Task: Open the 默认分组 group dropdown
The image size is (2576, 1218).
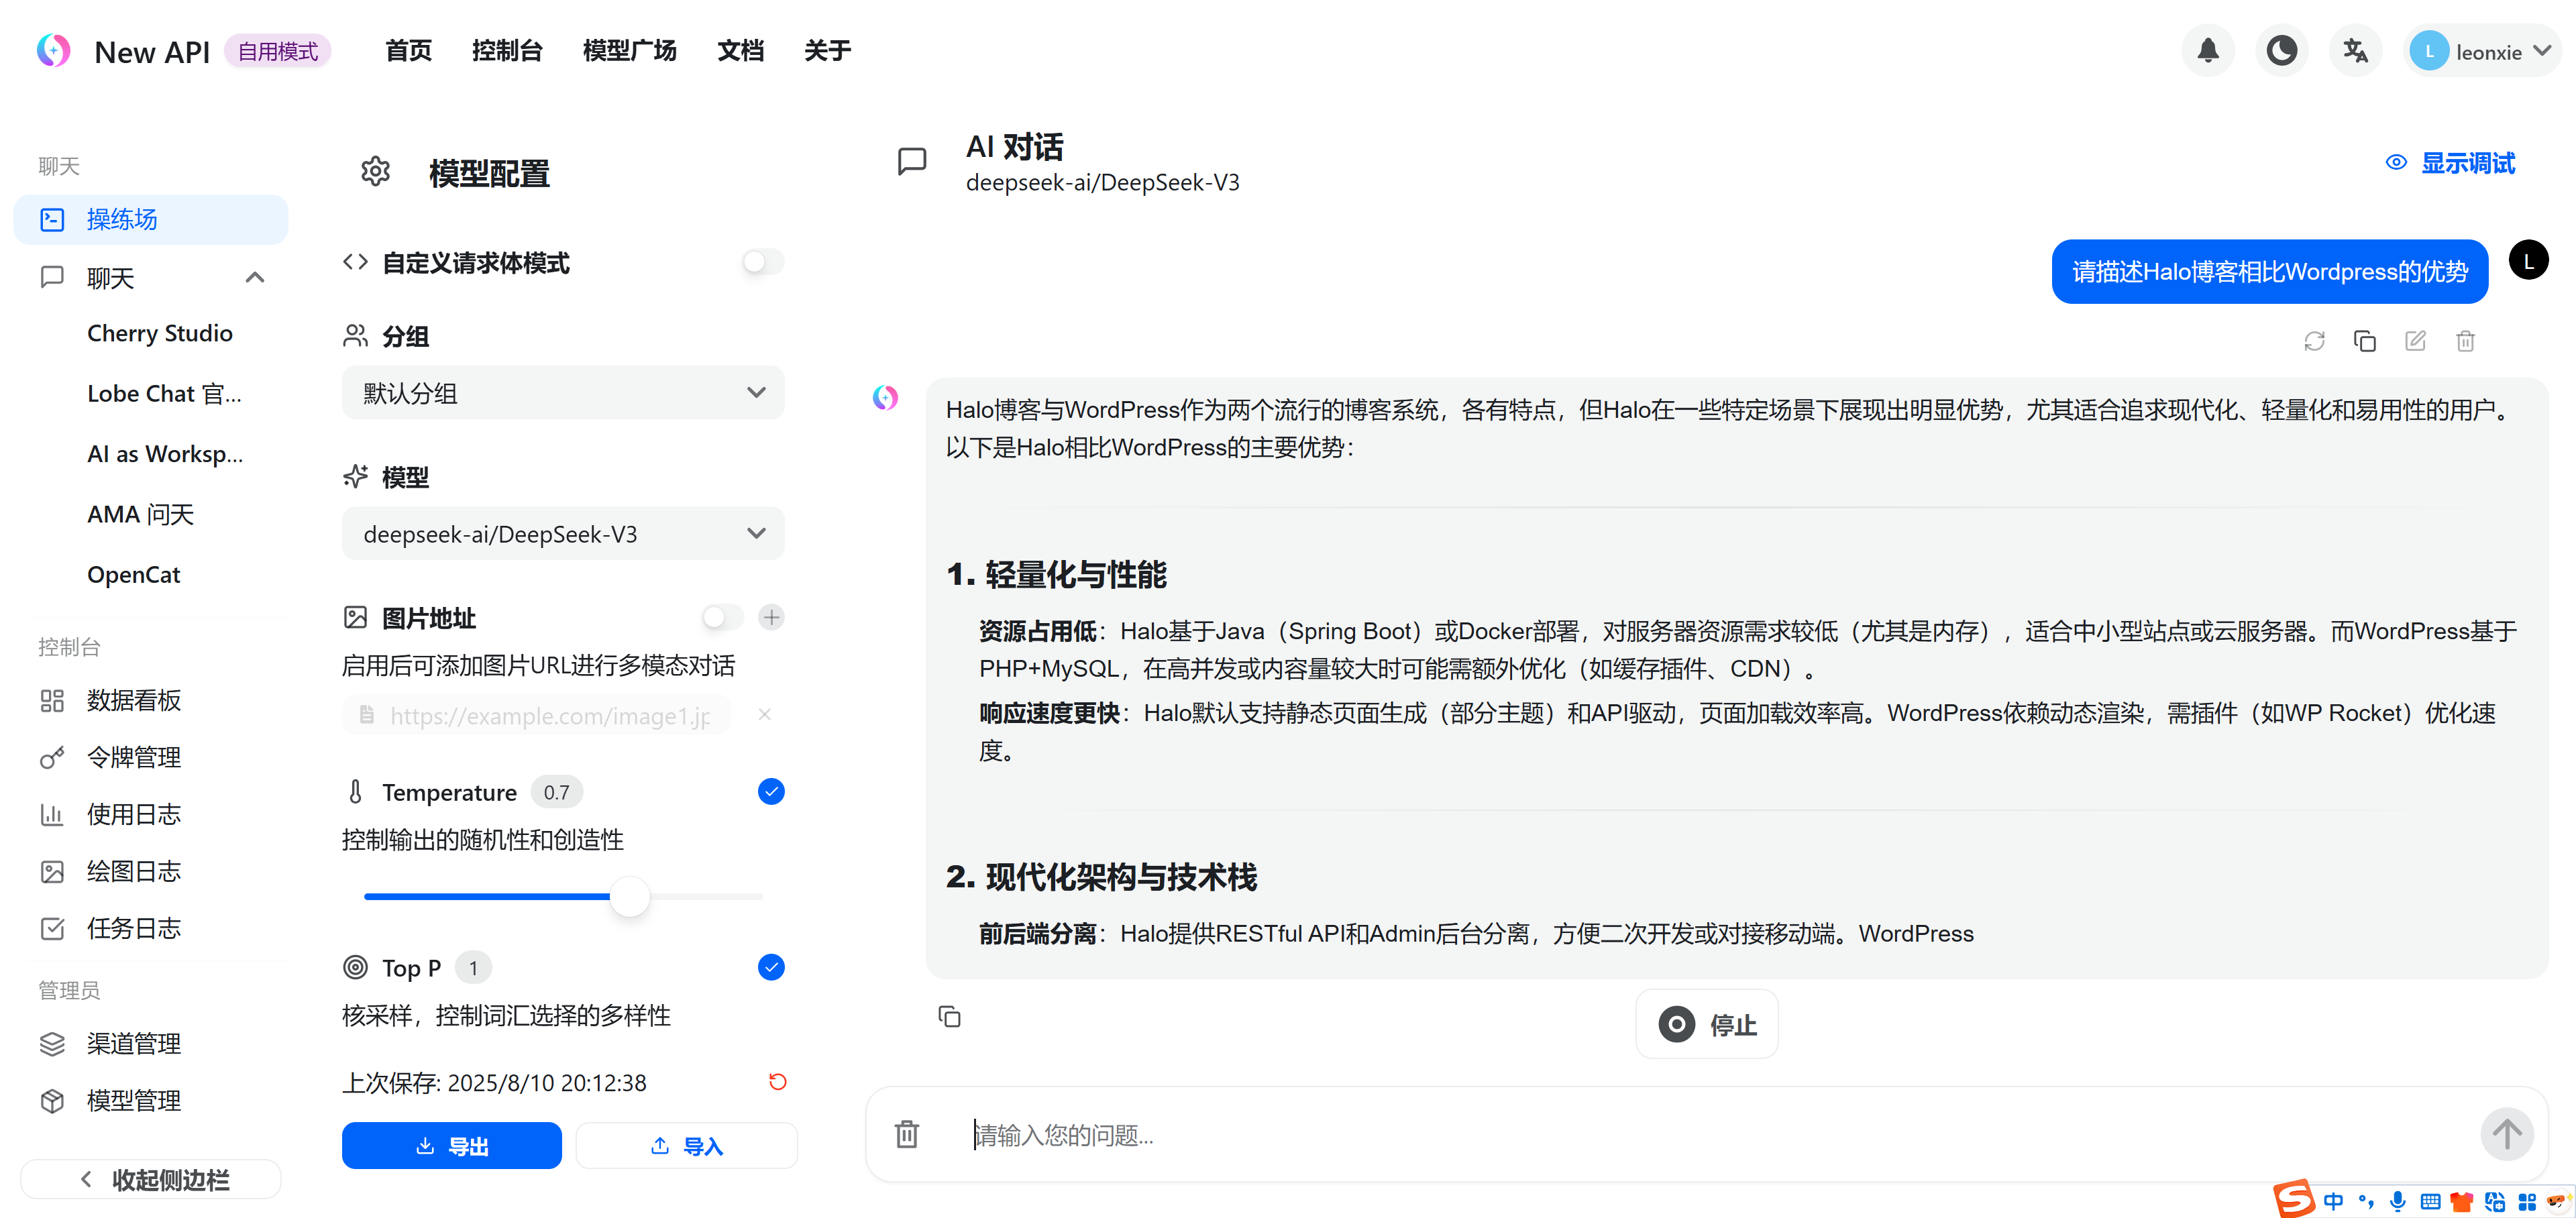Action: tap(563, 393)
